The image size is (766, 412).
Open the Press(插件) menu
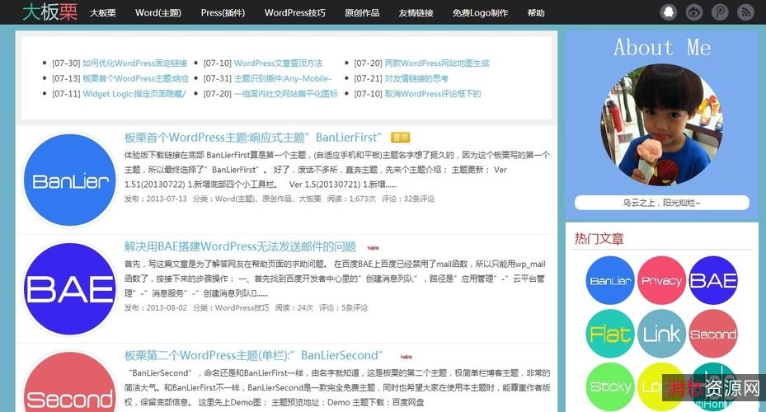tap(223, 12)
